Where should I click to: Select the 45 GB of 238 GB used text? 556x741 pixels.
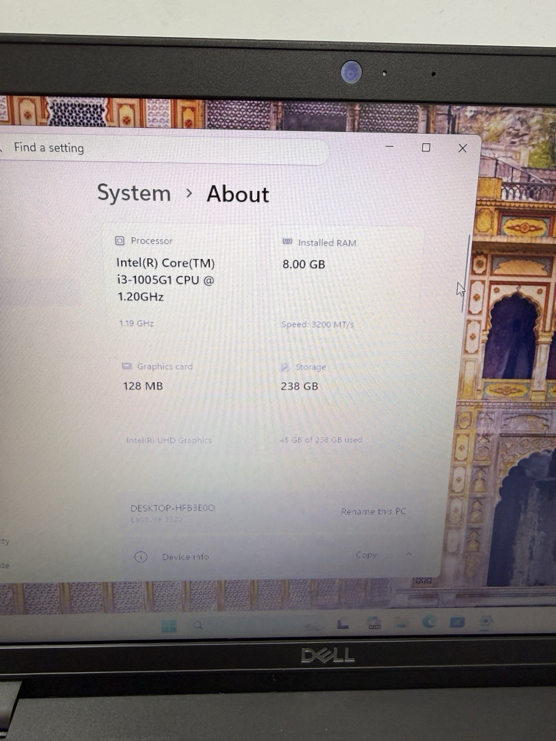point(321,440)
